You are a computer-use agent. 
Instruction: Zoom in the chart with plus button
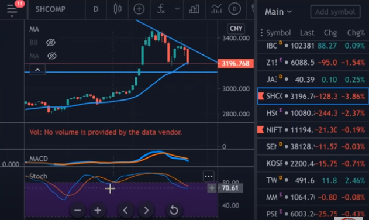98,210
